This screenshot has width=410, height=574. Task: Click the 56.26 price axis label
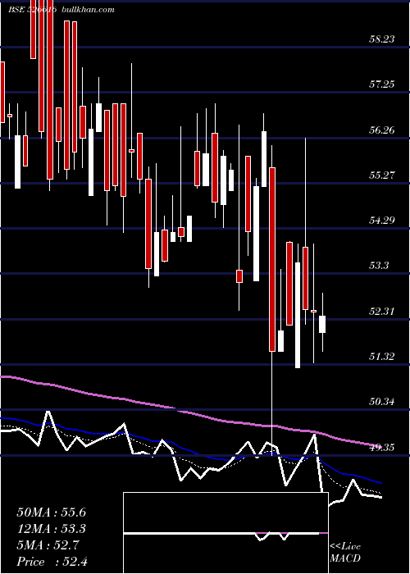tap(382, 130)
